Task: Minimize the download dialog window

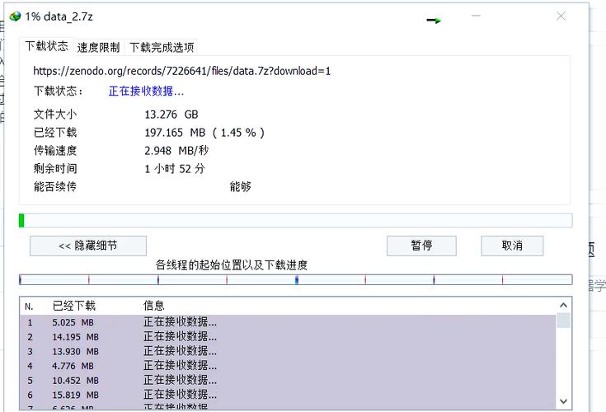Action: 476,16
